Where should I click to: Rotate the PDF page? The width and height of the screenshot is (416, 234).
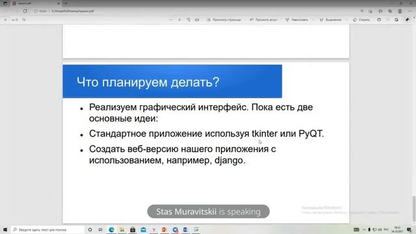(x=188, y=19)
